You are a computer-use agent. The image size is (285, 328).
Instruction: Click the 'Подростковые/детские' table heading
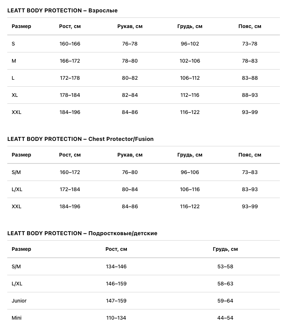coord(82,233)
